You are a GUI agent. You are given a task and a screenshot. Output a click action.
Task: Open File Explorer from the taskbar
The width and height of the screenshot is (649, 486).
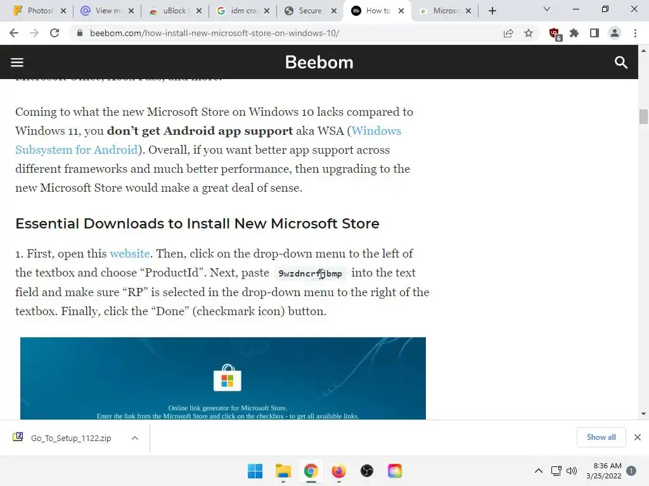[x=283, y=471]
